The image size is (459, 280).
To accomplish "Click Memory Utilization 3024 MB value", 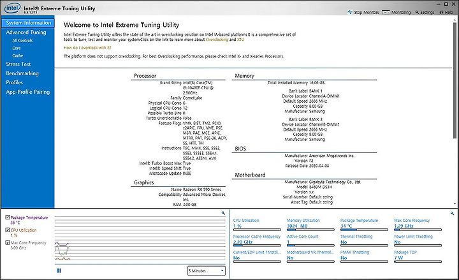I will (297, 226).
